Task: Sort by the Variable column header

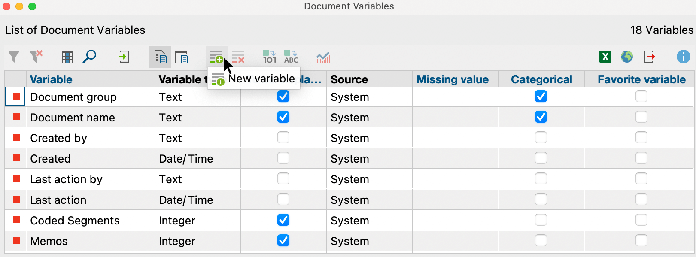Action: pyautogui.click(x=51, y=79)
